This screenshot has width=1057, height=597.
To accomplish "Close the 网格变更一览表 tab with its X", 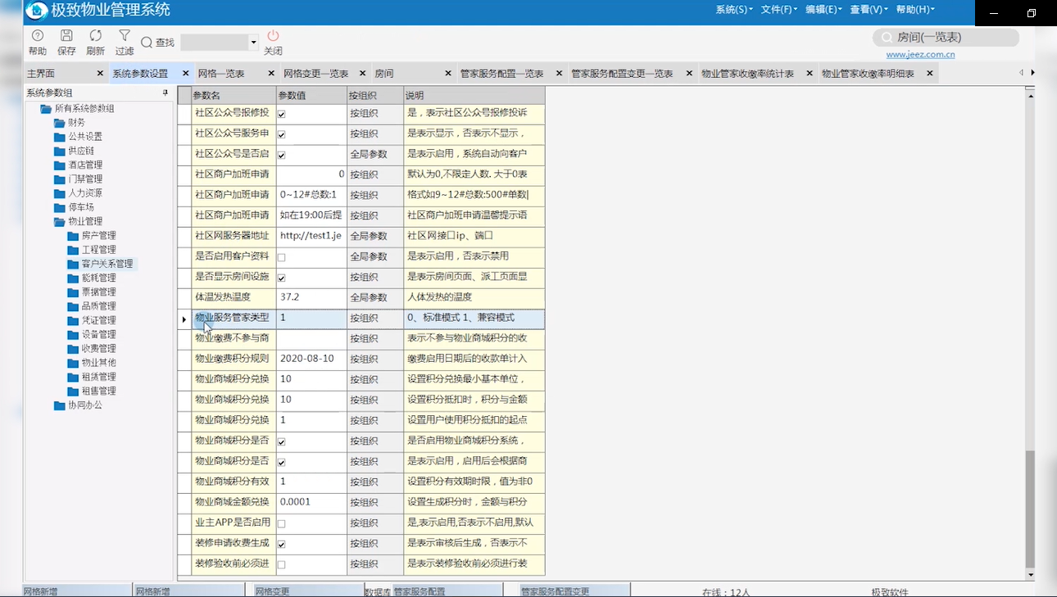I will [x=363, y=74].
